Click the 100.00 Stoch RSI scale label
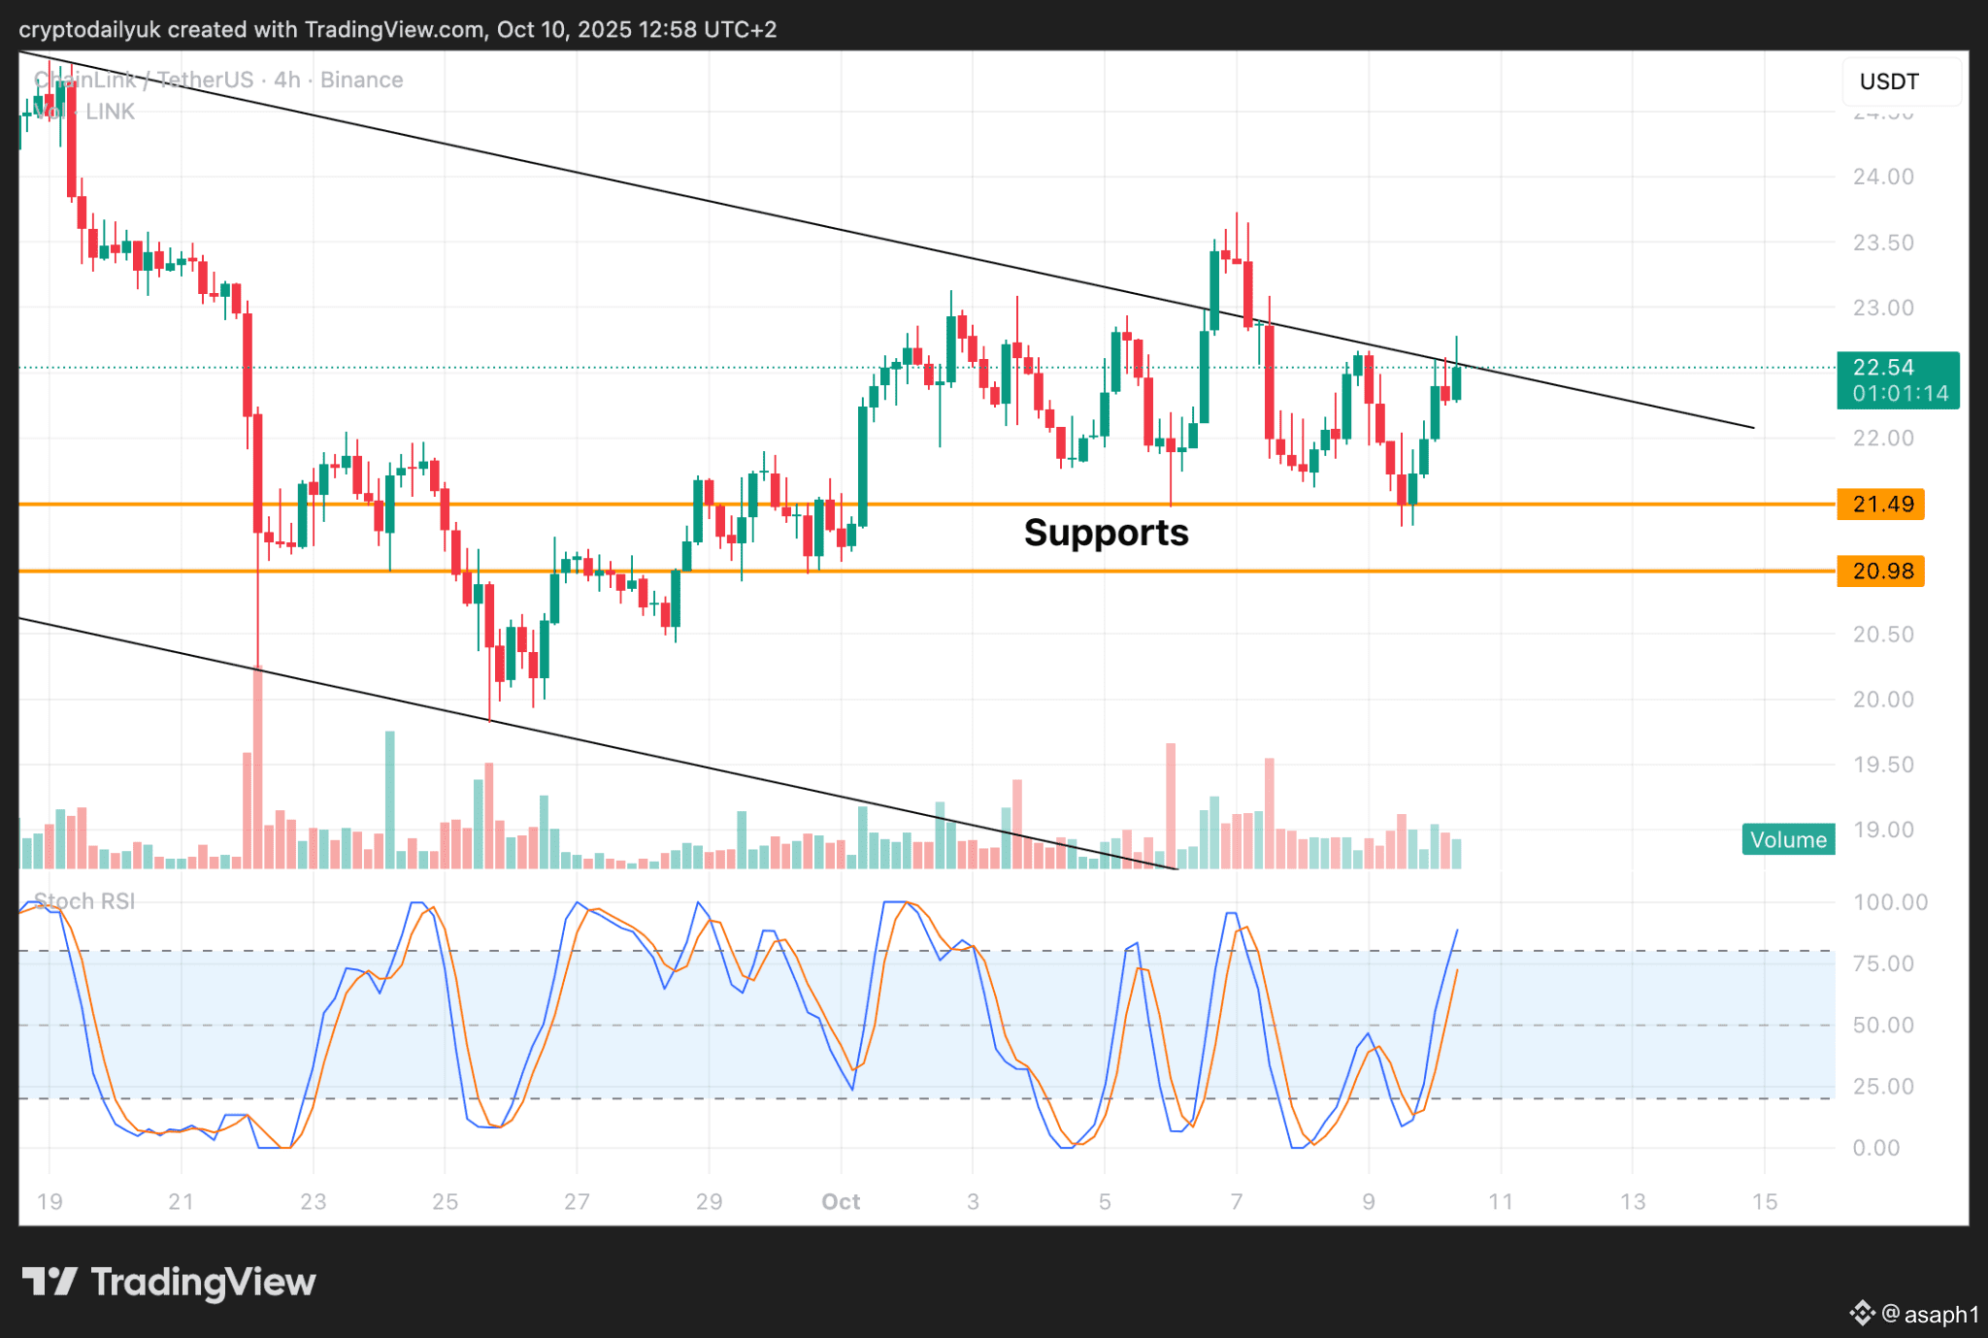1988x1338 pixels. click(1889, 902)
